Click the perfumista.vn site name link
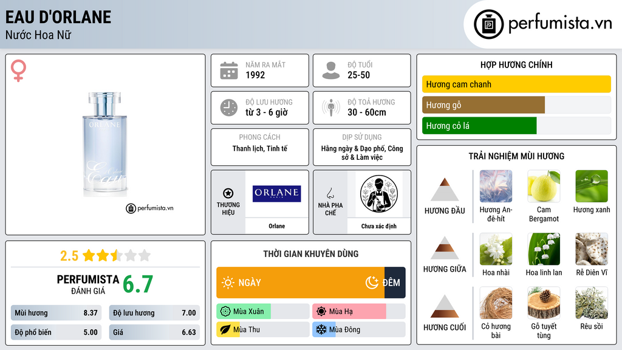The image size is (622, 350). [560, 23]
